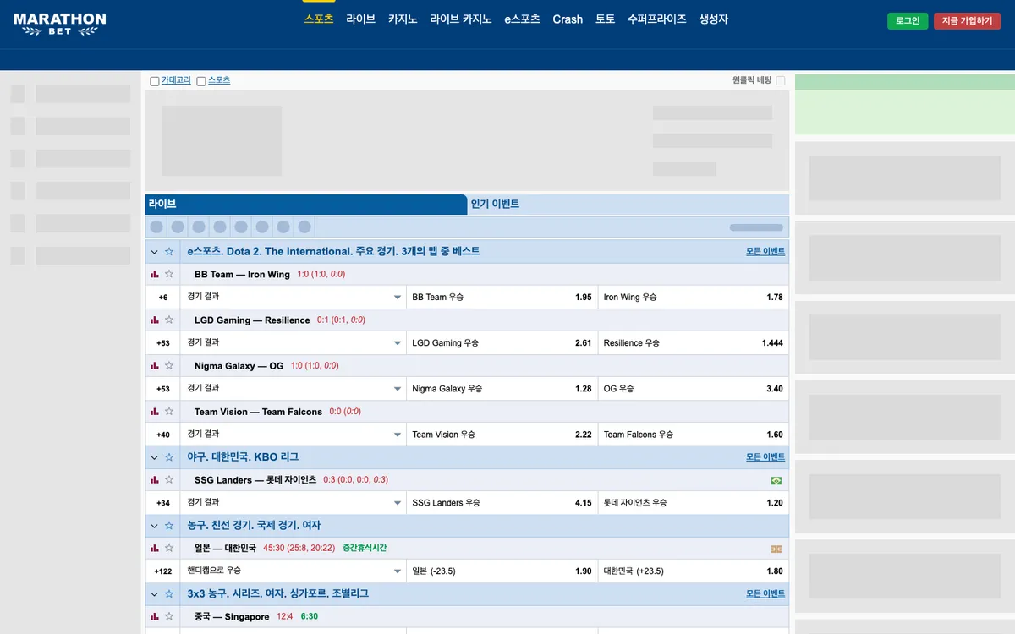Image resolution: width=1015 pixels, height=634 pixels.
Task: Click the green live-stream icon on SSG Landers row
Action: 776,480
